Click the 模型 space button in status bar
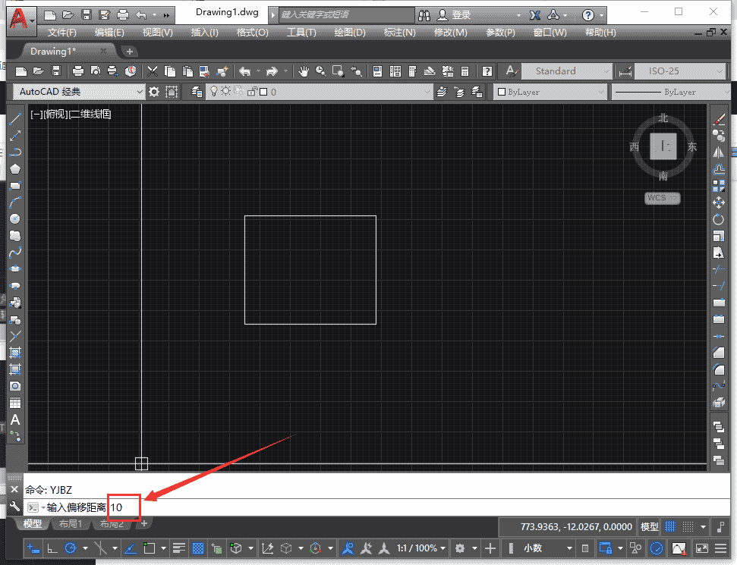This screenshot has width=737, height=565. coord(650,527)
